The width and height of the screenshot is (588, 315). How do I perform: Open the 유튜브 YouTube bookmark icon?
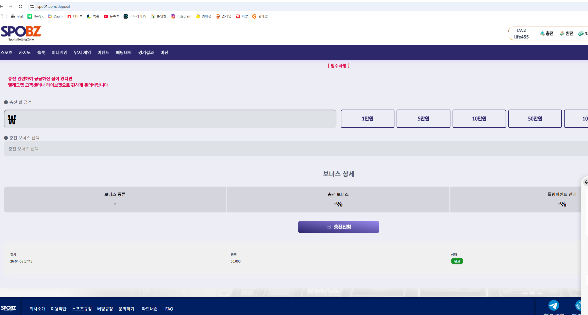tap(106, 16)
